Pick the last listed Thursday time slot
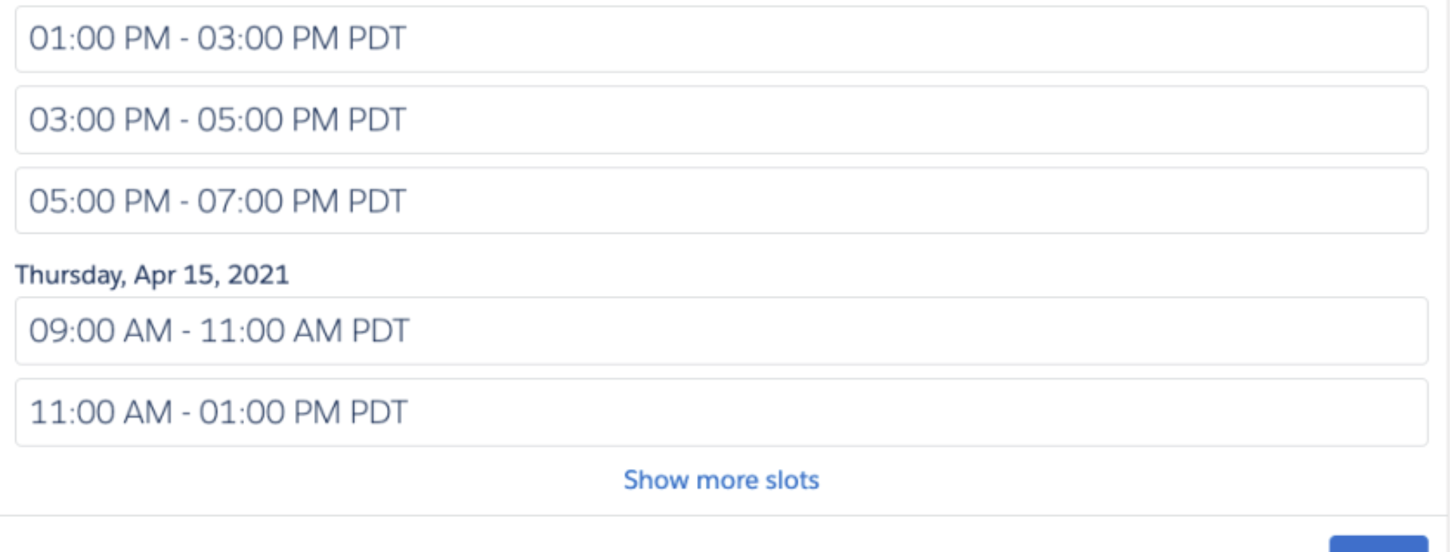1450x552 pixels. click(x=721, y=412)
